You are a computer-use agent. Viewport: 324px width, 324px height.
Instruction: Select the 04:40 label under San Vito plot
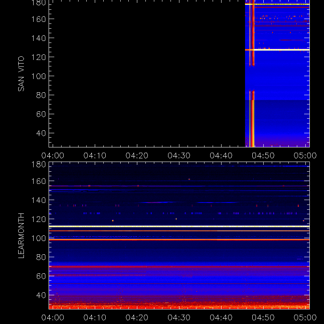(x=221, y=156)
